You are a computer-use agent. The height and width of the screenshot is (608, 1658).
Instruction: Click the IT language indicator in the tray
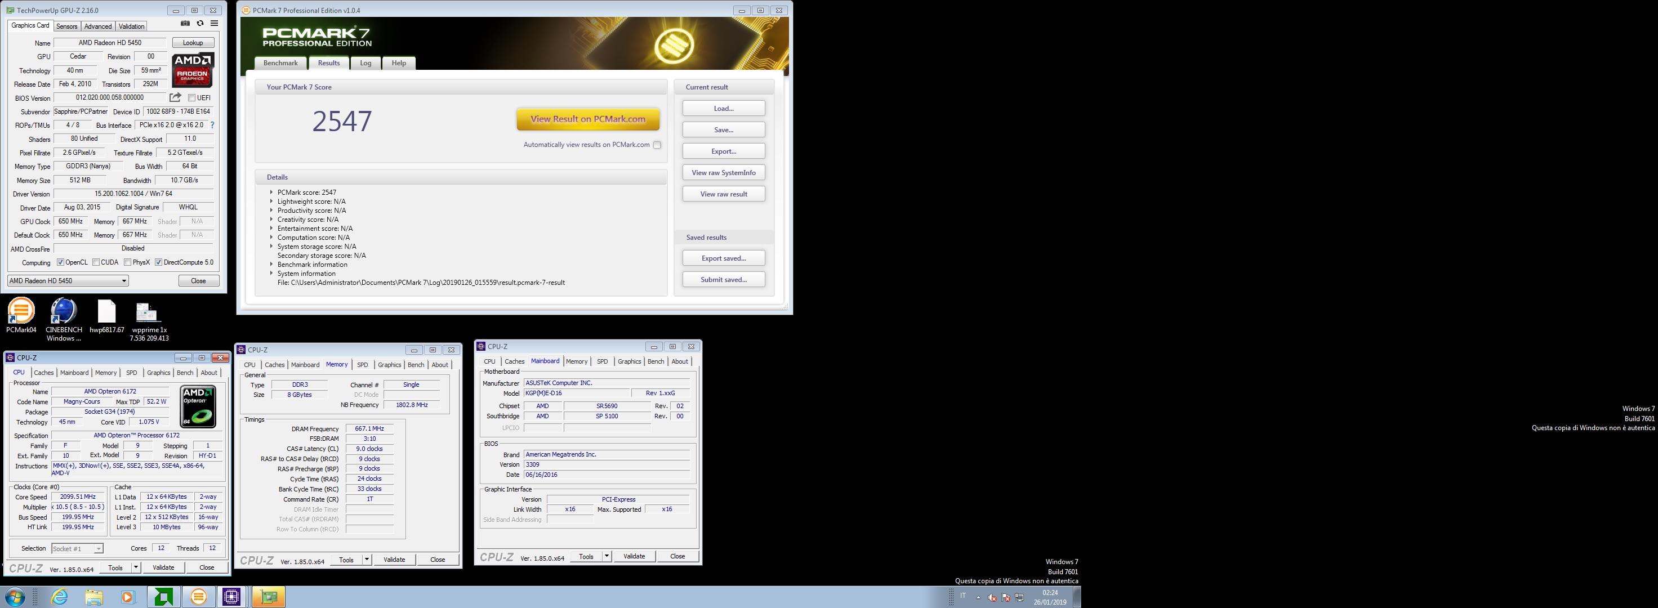[x=963, y=596]
